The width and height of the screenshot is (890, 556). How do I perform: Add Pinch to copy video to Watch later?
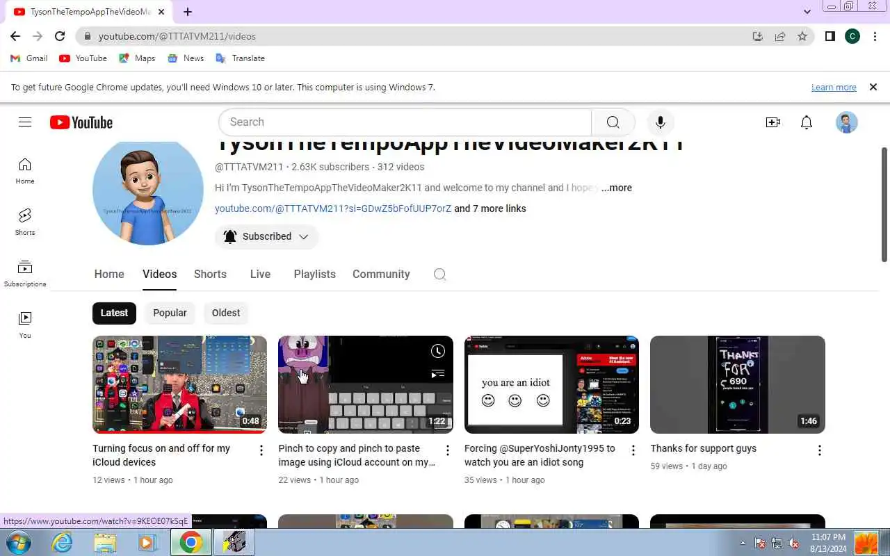437,351
